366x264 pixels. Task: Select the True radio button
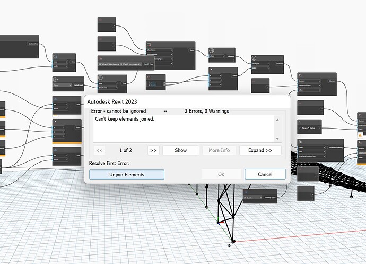(300, 128)
